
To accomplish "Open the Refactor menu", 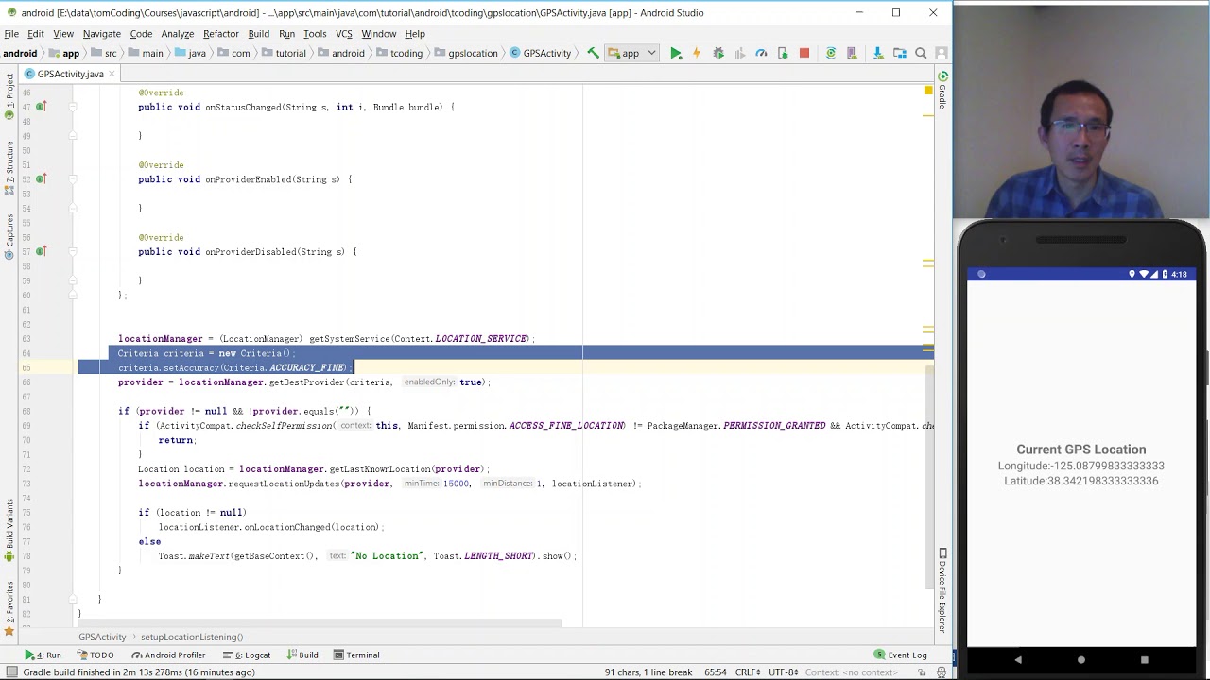I will [x=221, y=34].
